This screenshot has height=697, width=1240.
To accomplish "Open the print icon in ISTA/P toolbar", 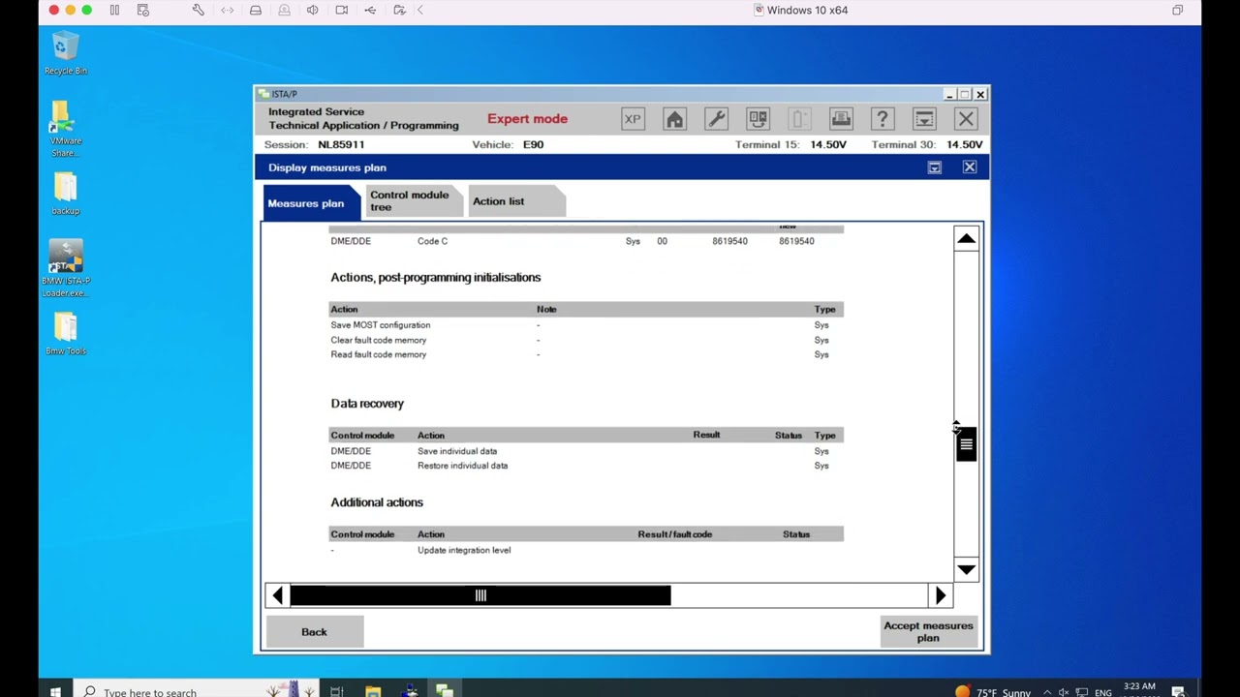I will click(x=841, y=119).
